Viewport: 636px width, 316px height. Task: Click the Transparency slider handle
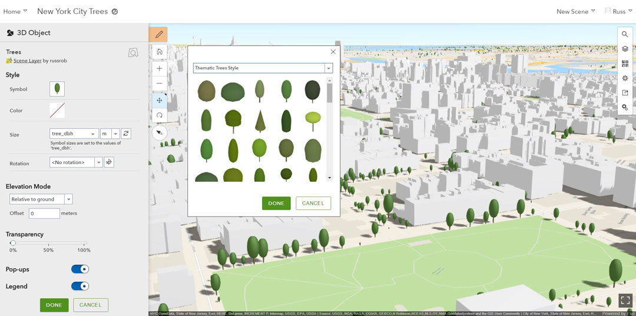[x=13, y=243]
